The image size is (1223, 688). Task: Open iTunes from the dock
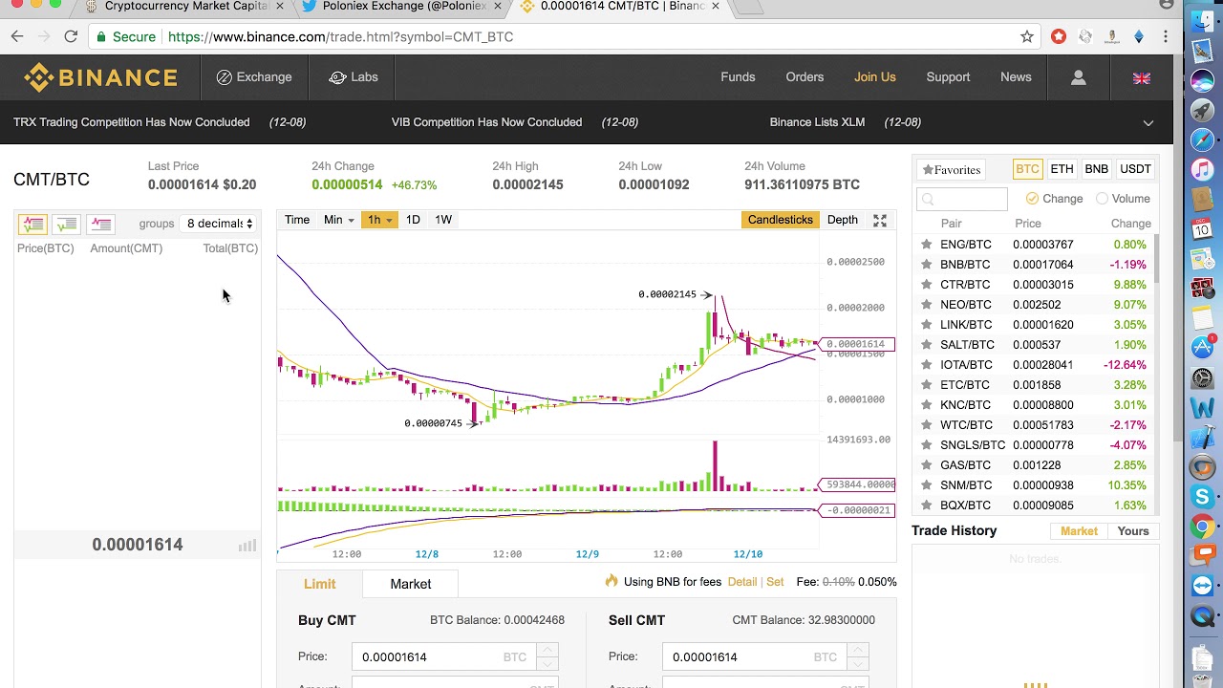coord(1203,170)
